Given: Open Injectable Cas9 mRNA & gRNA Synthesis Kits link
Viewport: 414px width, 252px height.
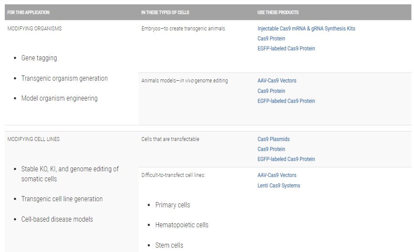Looking at the screenshot, I should [306, 29].
